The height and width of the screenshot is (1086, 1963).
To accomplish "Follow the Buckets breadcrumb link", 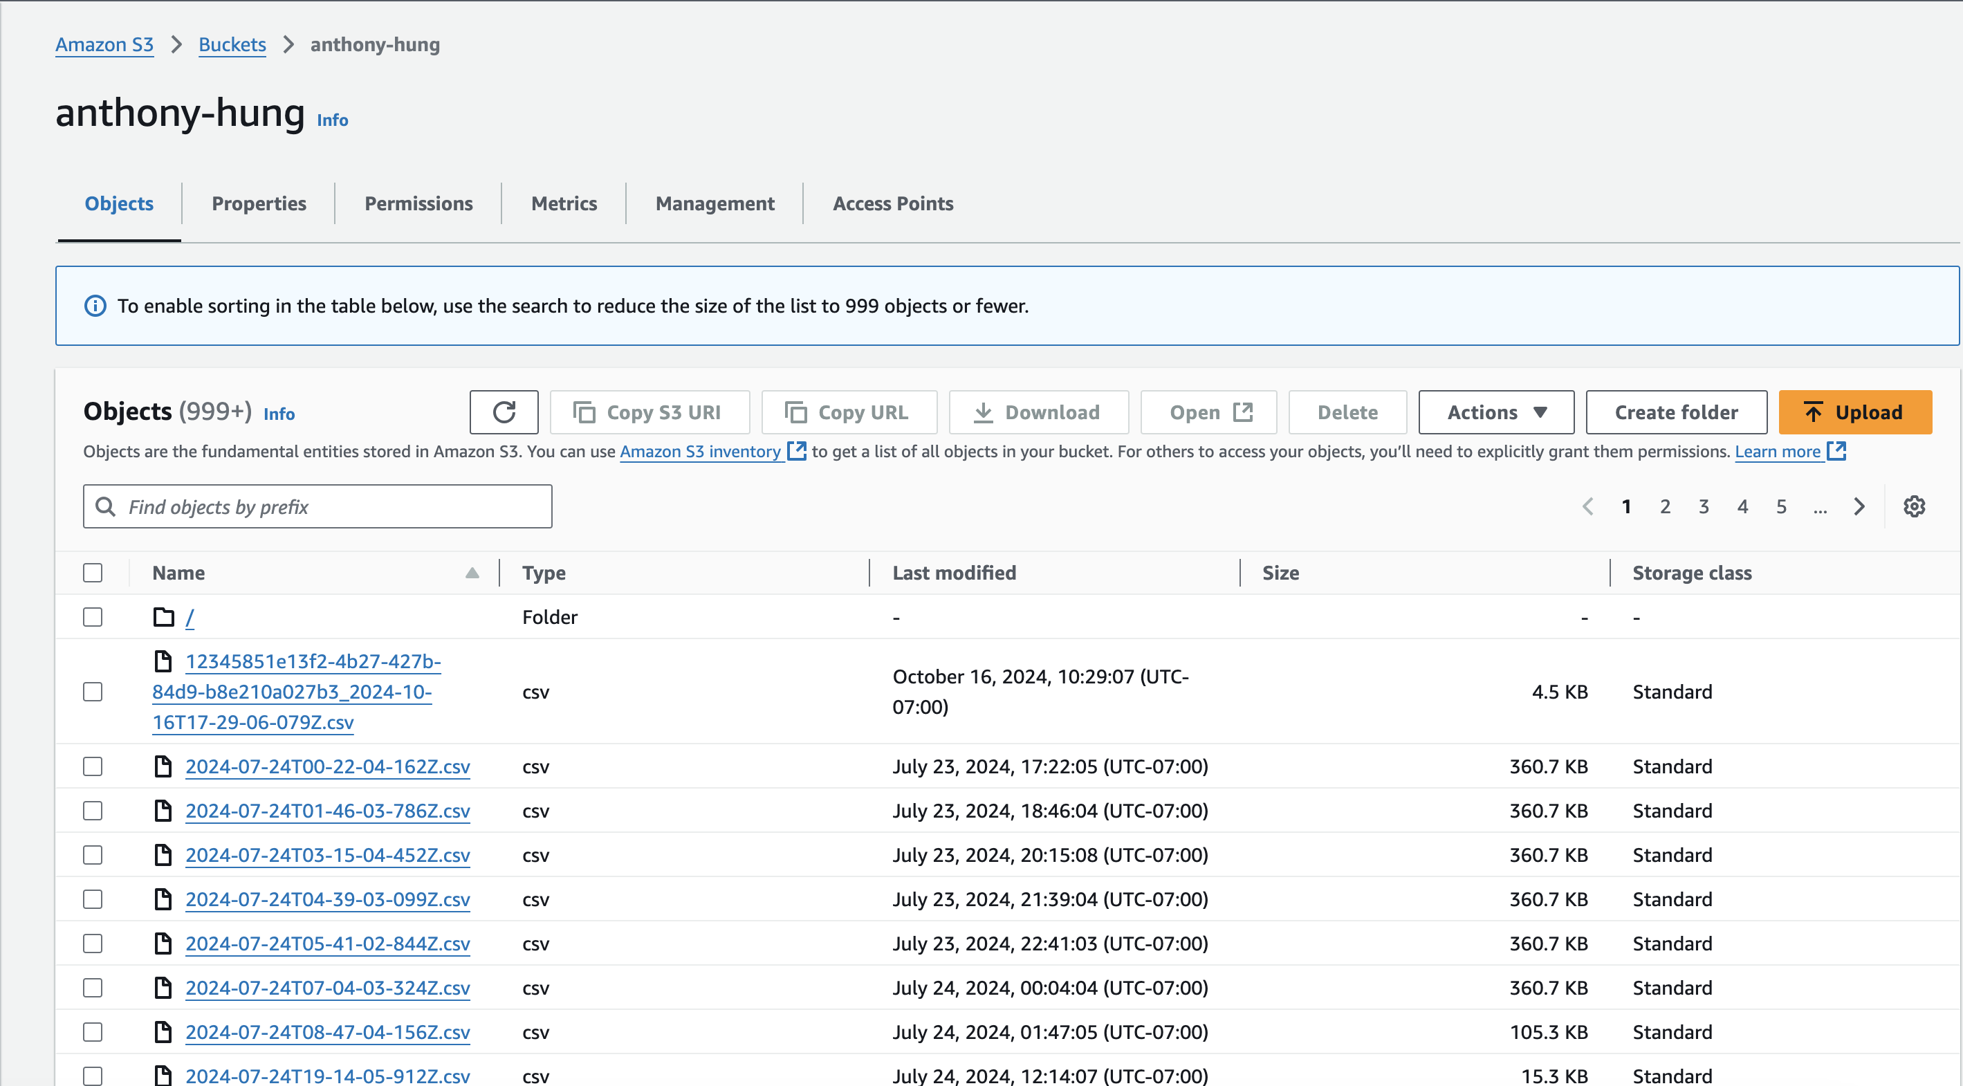I will [x=232, y=44].
